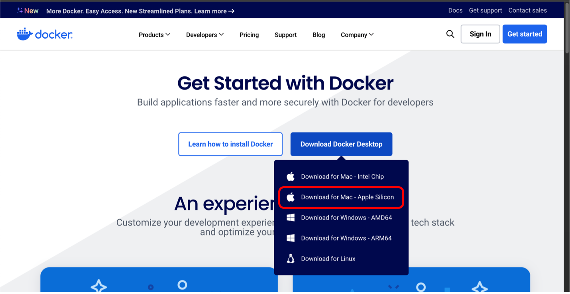Expand the Developers dropdown menu

click(x=204, y=35)
